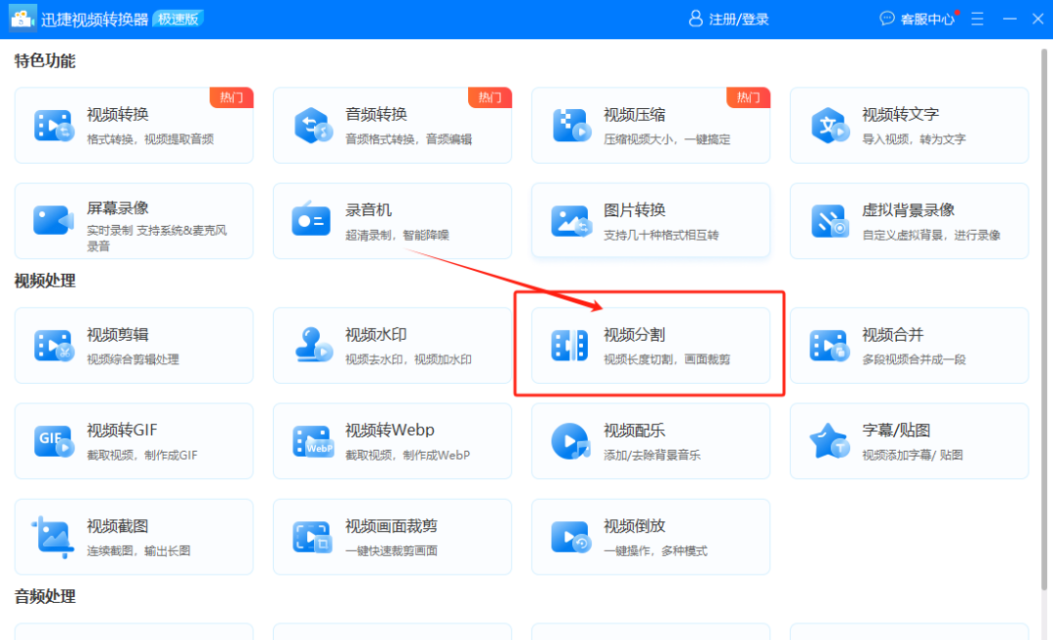Open the 视频转文字 video-to-text icon
The image size is (1053, 640).
(830, 126)
